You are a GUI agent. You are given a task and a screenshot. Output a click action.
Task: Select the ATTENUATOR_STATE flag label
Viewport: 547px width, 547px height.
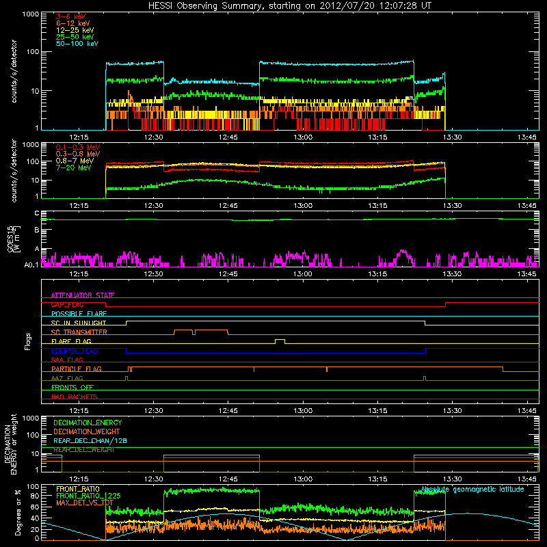(83, 295)
